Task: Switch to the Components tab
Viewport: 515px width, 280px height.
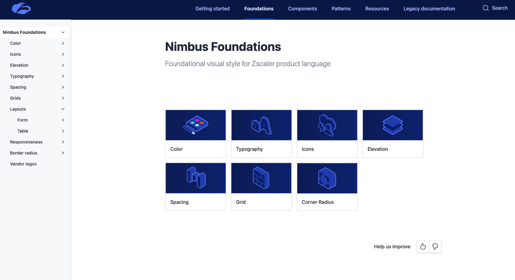Action: (303, 9)
